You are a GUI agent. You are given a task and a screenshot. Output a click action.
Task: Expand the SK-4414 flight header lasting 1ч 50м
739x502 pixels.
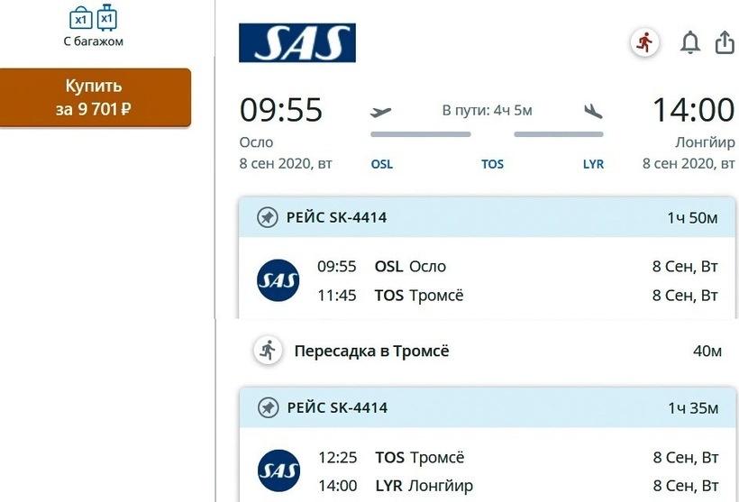click(x=487, y=217)
